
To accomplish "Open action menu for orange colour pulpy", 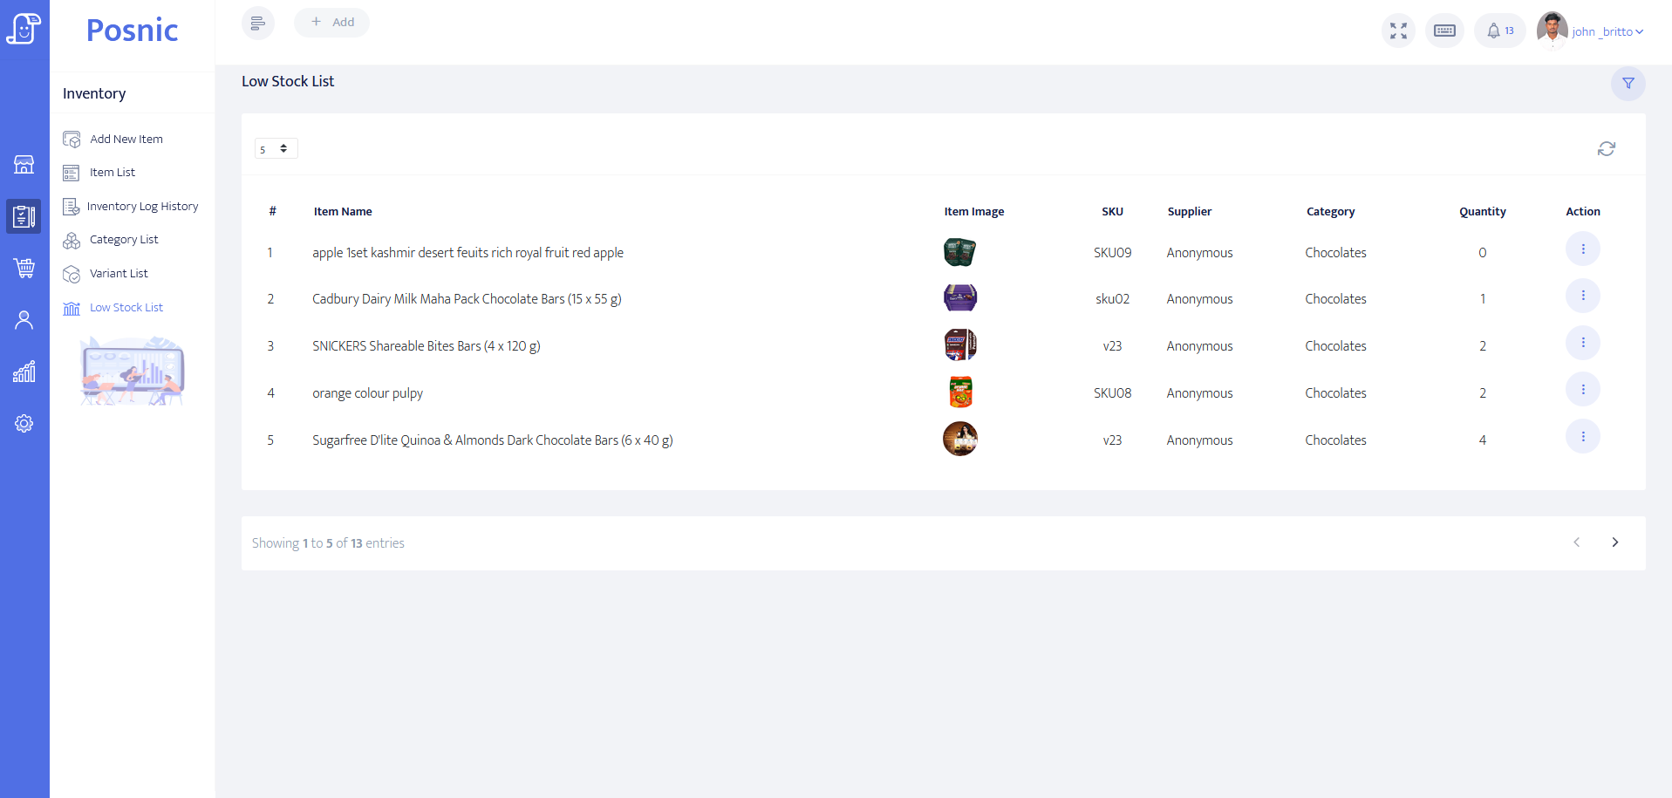I will click(x=1582, y=390).
